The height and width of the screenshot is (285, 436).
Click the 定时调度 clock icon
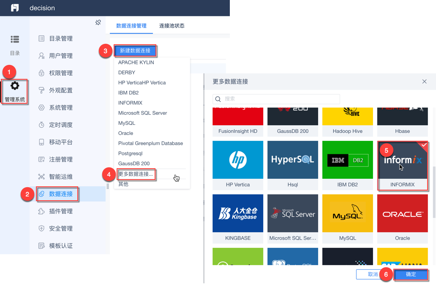pyautogui.click(x=41, y=125)
